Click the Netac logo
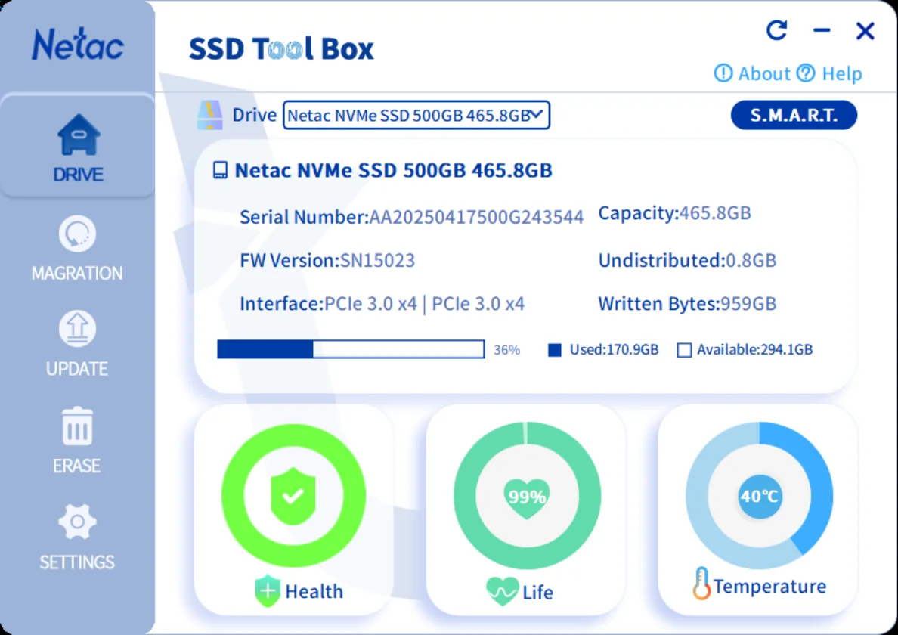This screenshot has height=635, width=898. click(x=77, y=44)
